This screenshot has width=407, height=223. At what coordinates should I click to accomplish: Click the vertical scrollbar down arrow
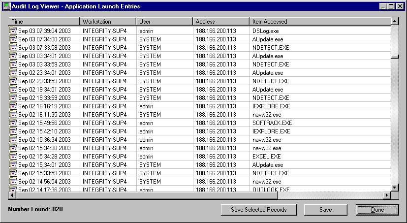(x=395, y=187)
